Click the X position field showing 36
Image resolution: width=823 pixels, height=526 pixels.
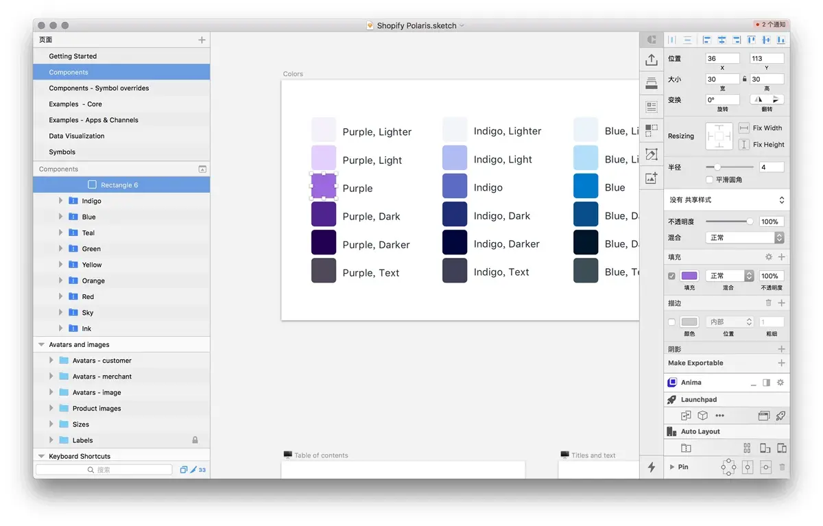pos(723,59)
